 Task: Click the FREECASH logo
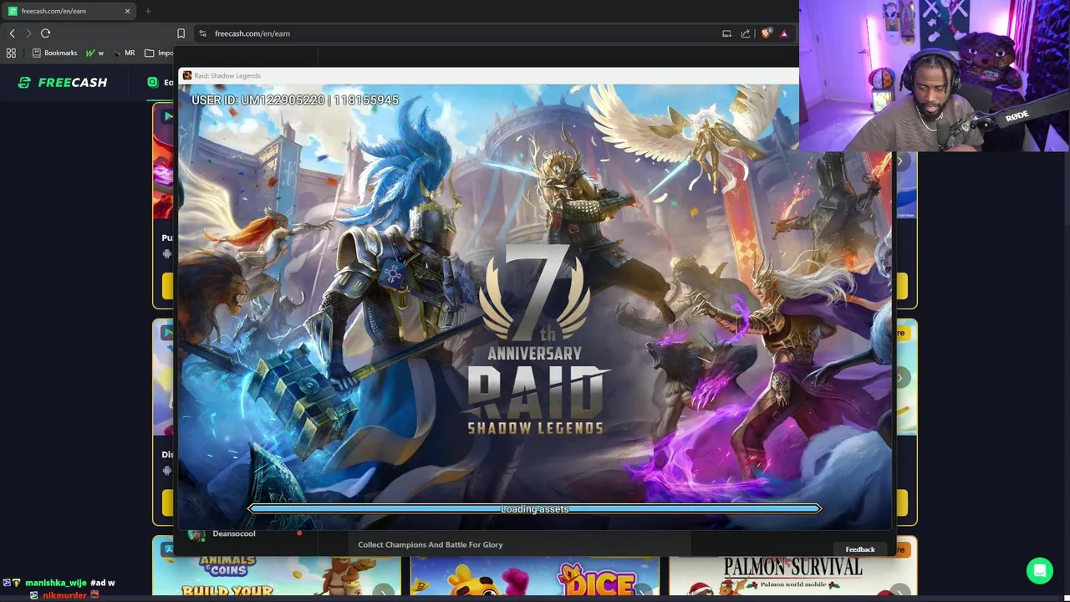63,82
